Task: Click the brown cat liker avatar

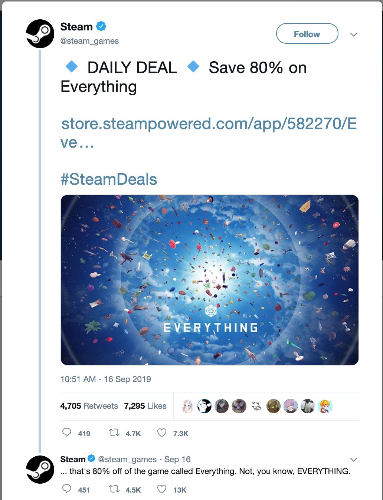Action: [x=274, y=407]
